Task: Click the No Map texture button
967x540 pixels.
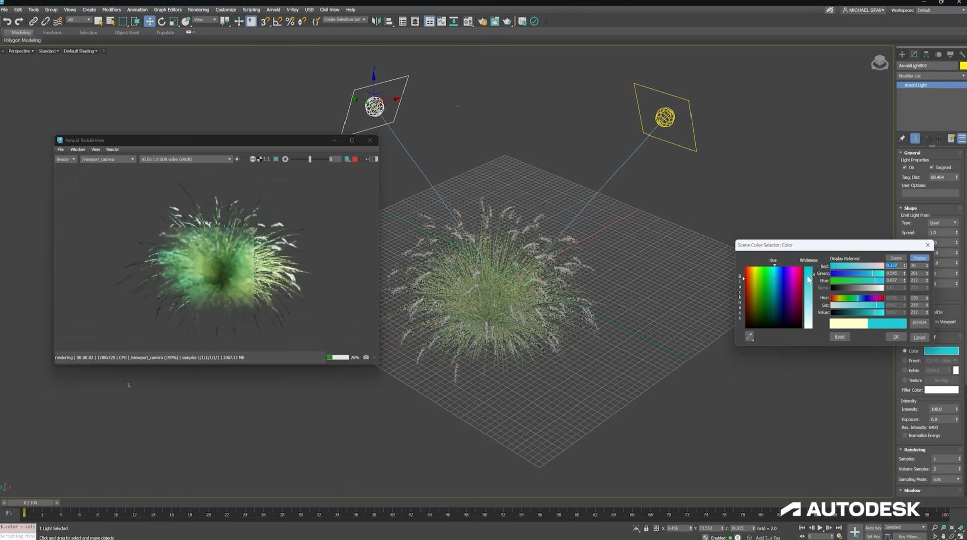Action: [941, 380]
